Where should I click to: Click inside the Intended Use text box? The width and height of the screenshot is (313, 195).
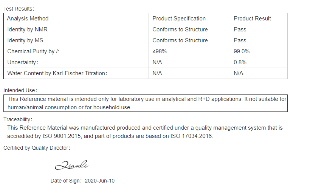[146, 103]
